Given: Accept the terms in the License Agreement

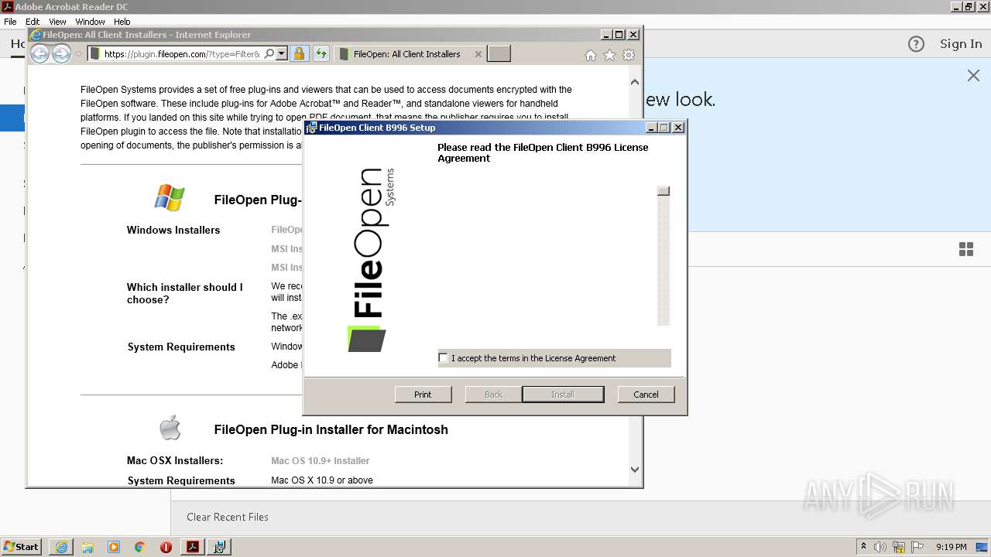Looking at the screenshot, I should coord(444,358).
